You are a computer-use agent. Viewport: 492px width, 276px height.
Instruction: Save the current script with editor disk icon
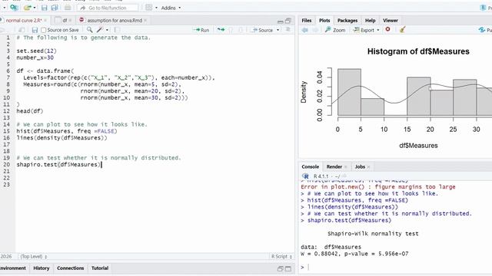click(x=35, y=30)
